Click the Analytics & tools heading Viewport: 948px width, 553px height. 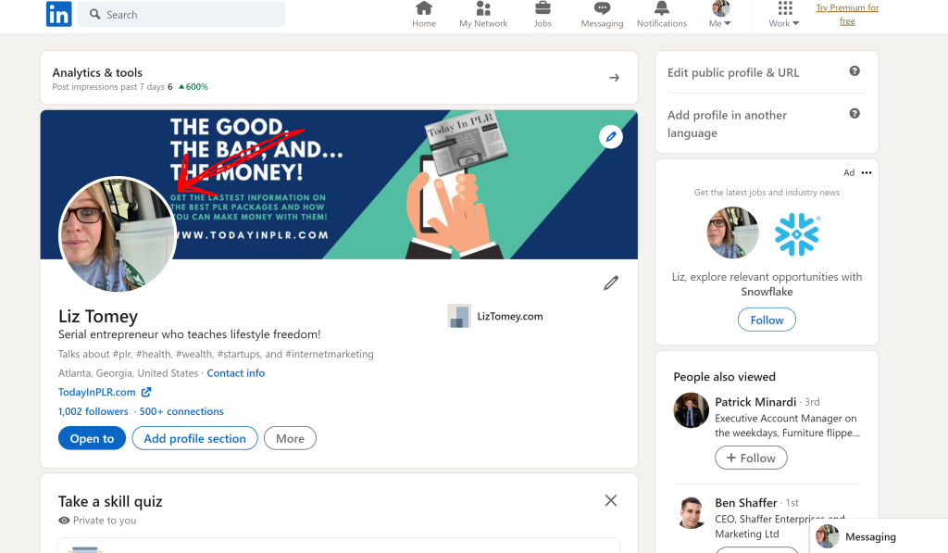(x=97, y=72)
